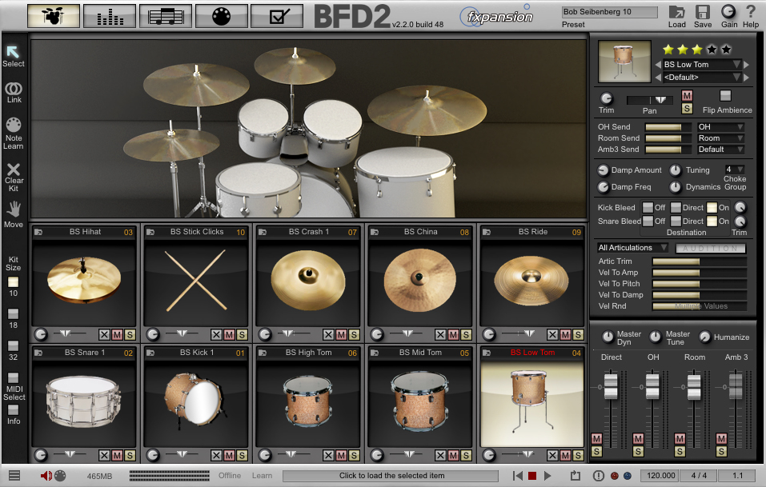Mute the BS China slot
The image size is (766, 487).
tap(453, 335)
